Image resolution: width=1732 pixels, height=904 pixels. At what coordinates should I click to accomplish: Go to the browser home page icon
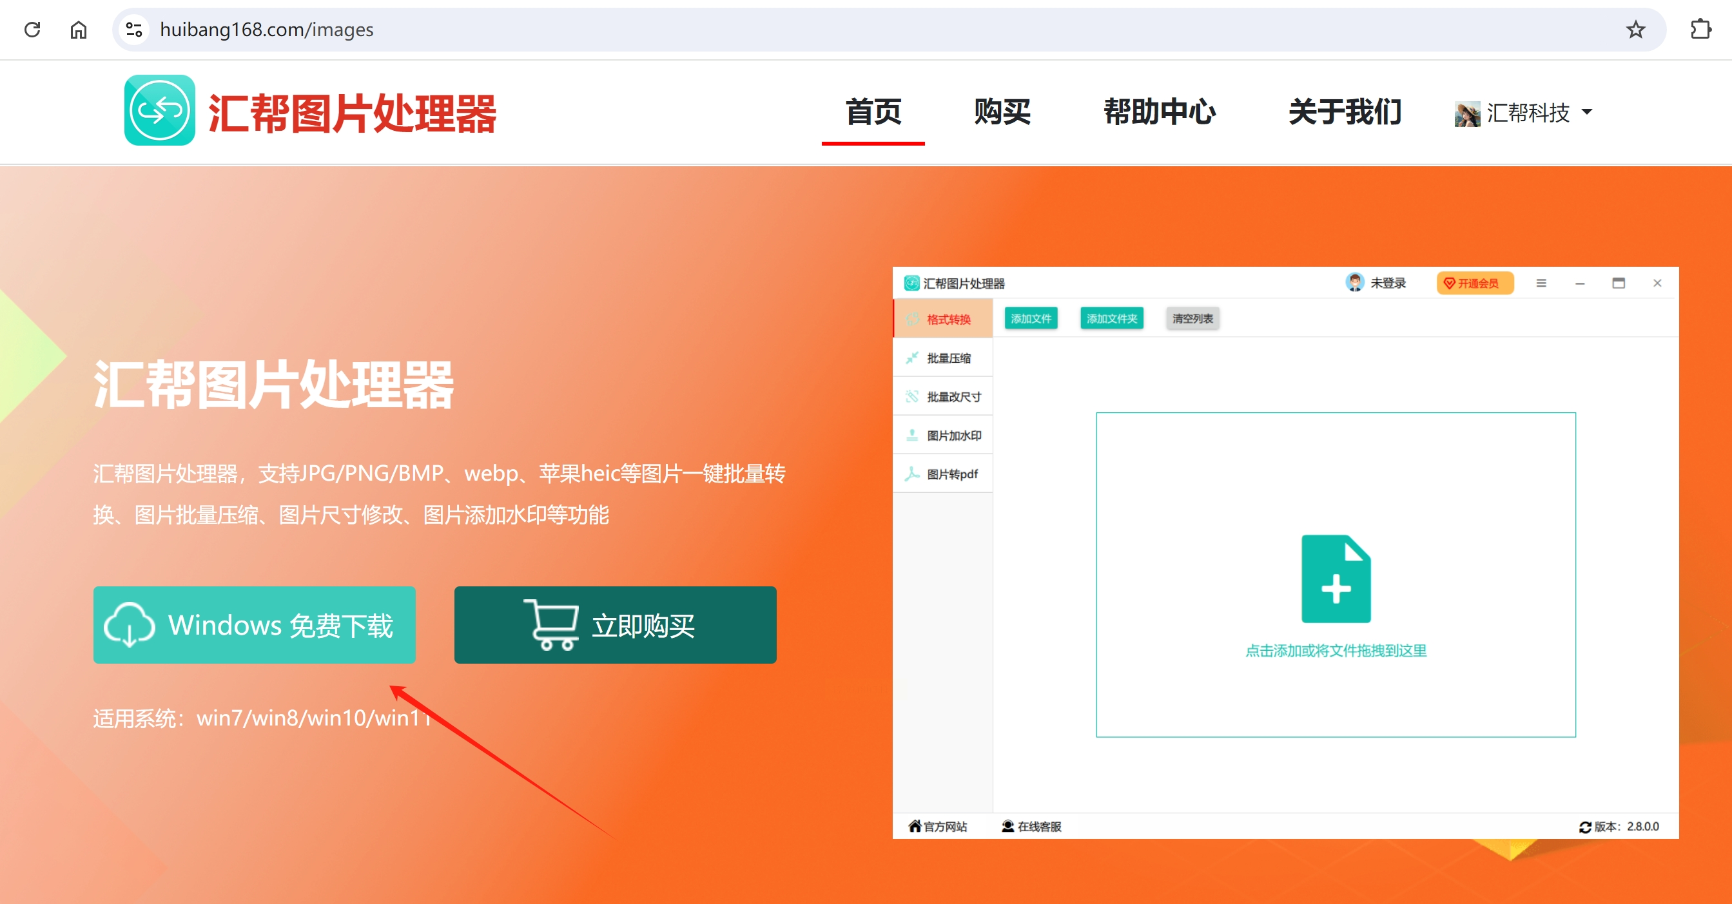pos(79,30)
